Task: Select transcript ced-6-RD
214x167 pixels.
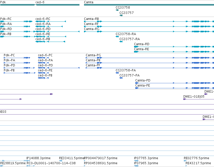Action: (43, 29)
